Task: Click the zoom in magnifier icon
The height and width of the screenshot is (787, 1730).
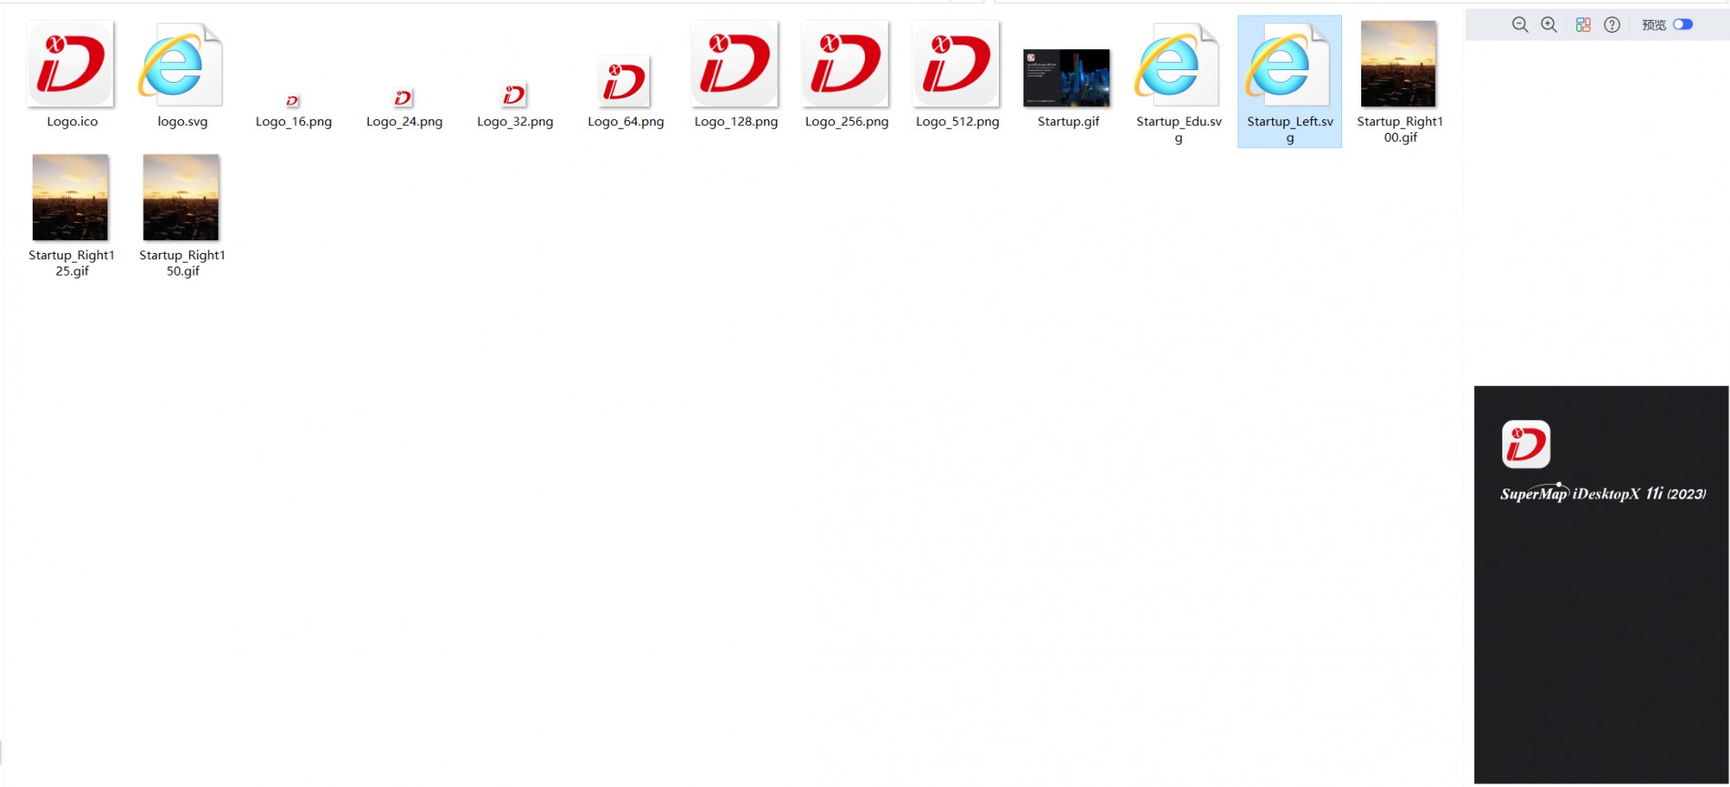Action: coord(1549,25)
